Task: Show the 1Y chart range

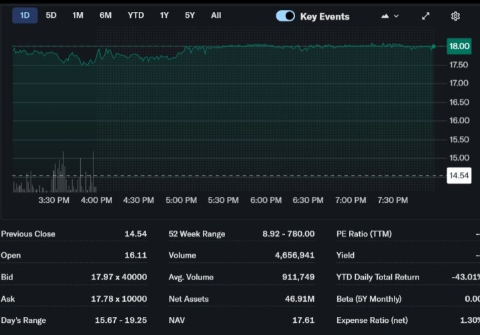Action: [164, 15]
